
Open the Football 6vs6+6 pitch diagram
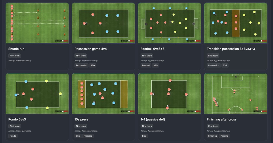click(x=170, y=23)
